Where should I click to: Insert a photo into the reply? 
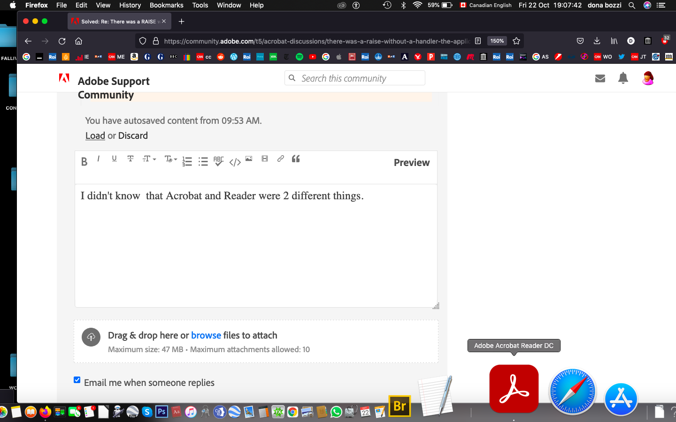coord(249,158)
